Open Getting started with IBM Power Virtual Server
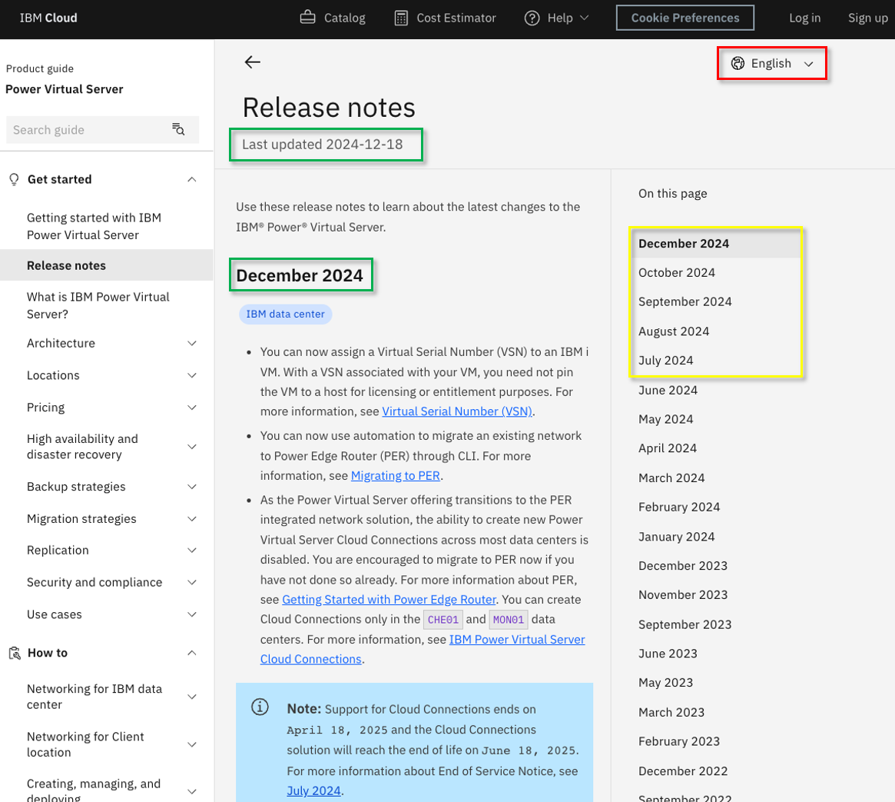 (x=94, y=226)
